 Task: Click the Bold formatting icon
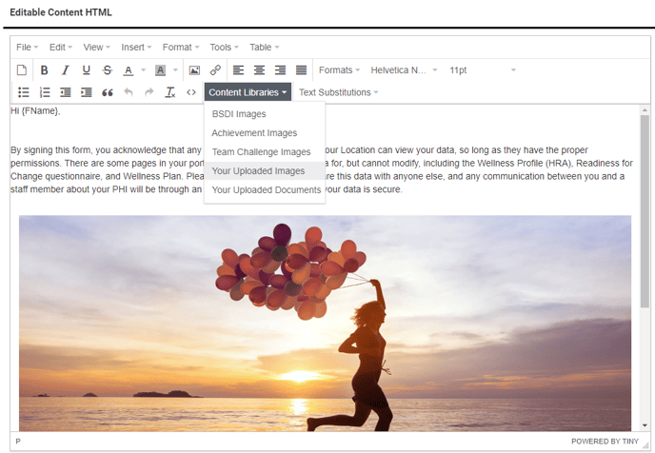point(44,70)
